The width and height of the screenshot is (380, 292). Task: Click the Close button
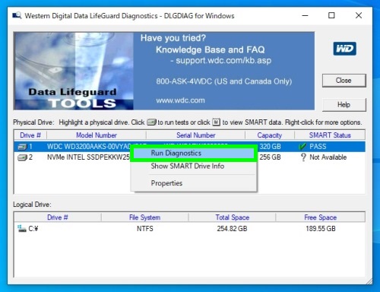(344, 81)
